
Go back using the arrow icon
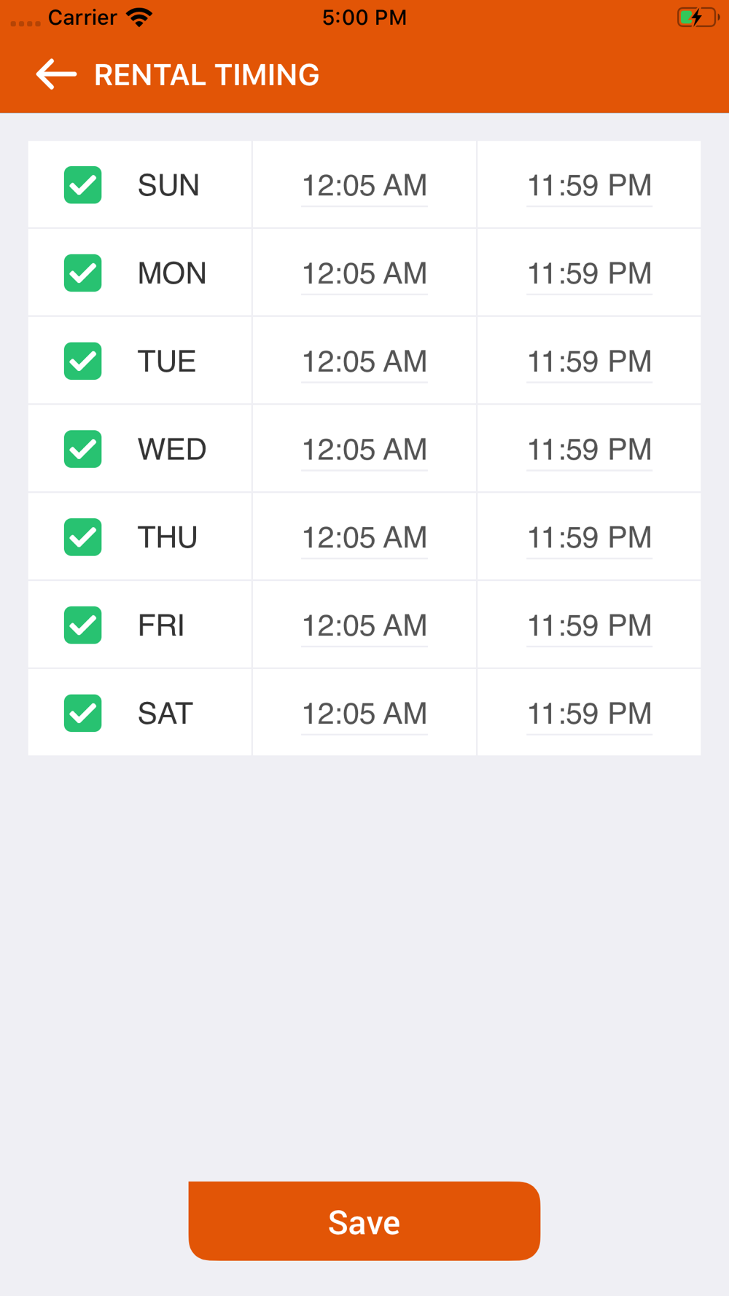pyautogui.click(x=56, y=74)
